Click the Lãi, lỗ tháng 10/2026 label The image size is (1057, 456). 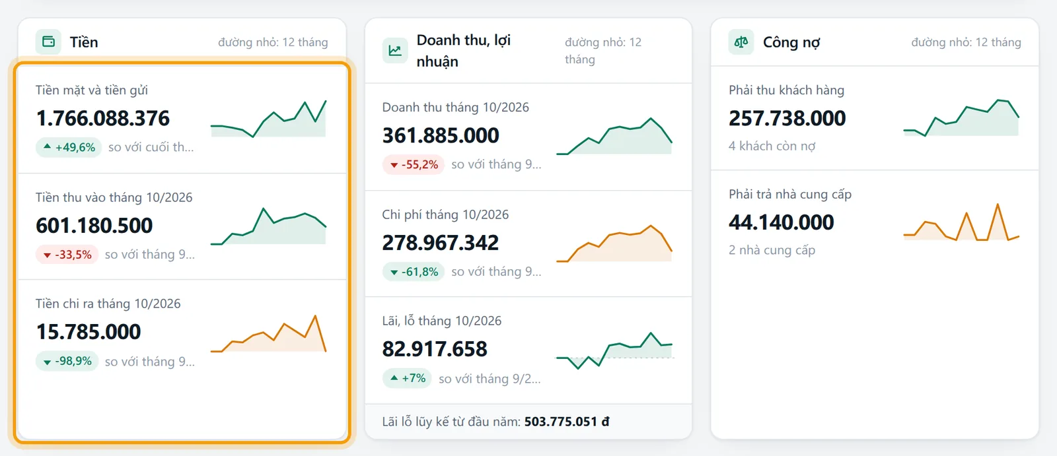coord(442,321)
